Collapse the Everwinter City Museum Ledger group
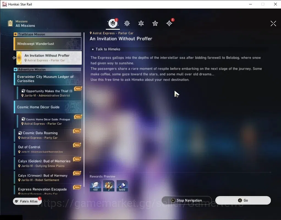281x220 pixels. click(x=48, y=79)
